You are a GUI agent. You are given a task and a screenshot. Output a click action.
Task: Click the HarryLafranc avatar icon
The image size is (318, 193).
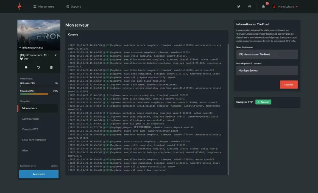pos(274,6)
